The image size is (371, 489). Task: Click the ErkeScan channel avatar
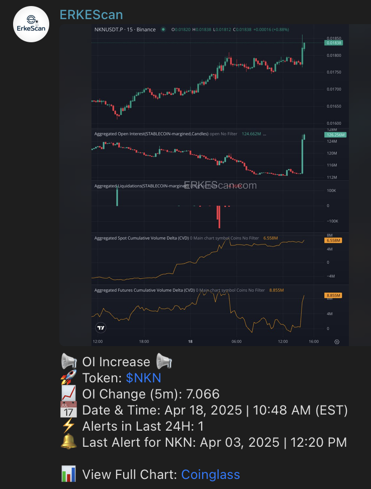31,24
